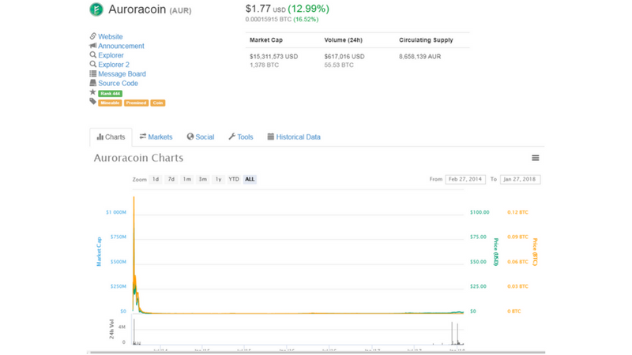The image size is (632, 355).
Task: Open the Source Code link
Action: [118, 83]
